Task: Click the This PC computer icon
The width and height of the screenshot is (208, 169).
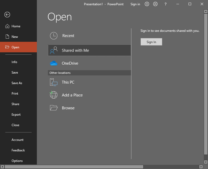Action: click(x=54, y=82)
